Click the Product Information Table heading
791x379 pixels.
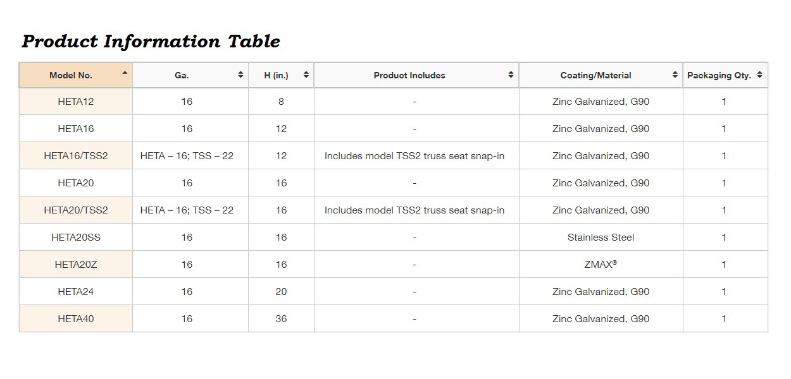click(x=151, y=42)
